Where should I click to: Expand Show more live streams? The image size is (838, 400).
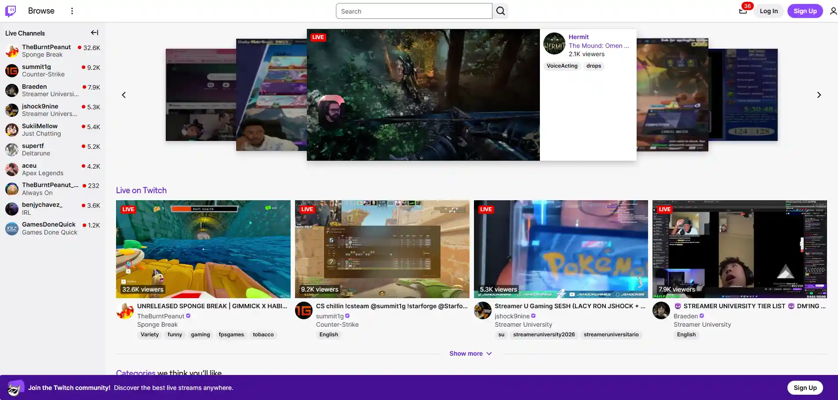tap(470, 353)
